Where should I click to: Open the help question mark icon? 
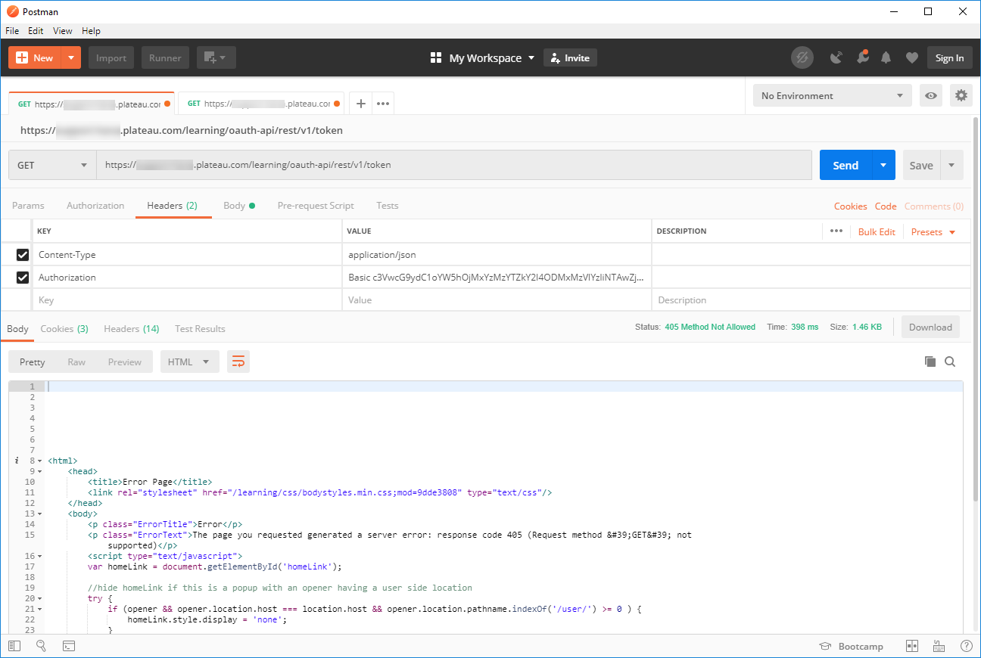tap(966, 646)
